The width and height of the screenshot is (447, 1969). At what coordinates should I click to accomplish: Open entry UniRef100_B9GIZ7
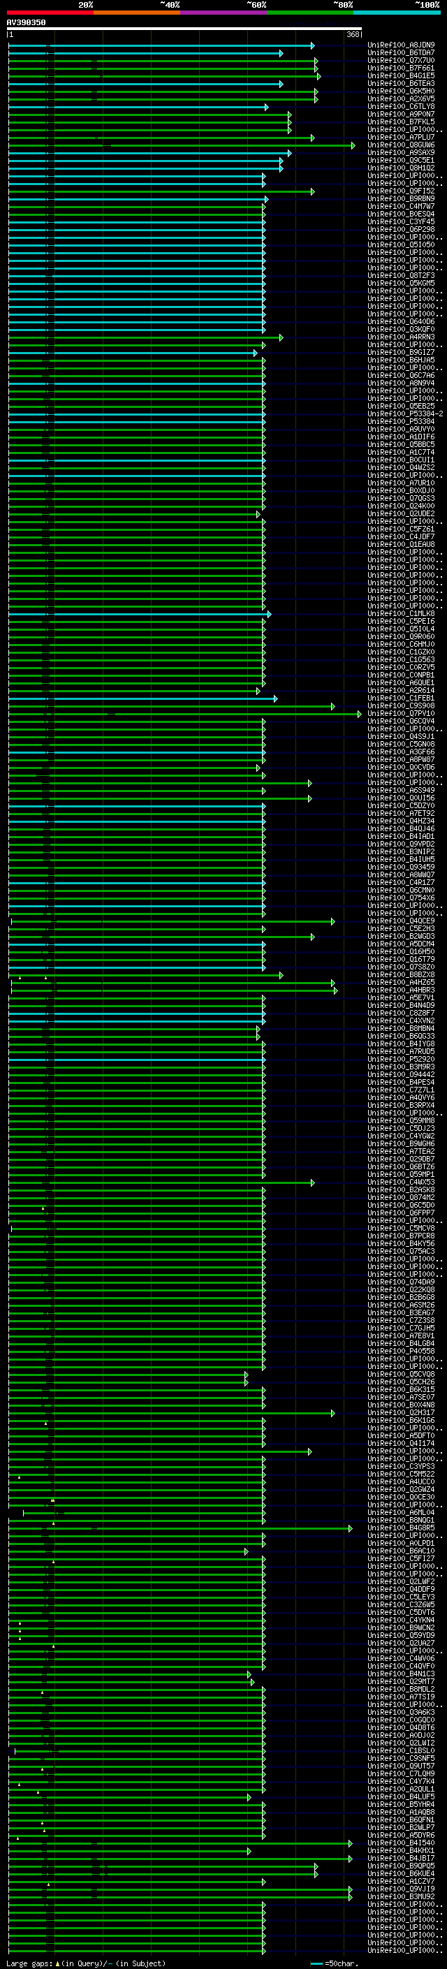pos(401,352)
